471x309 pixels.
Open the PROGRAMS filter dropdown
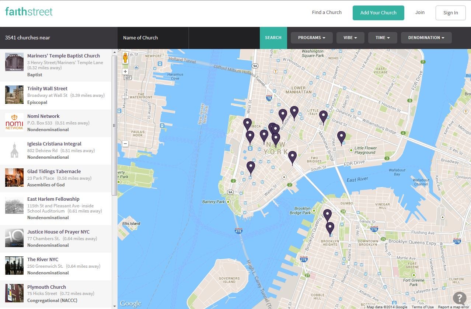pyautogui.click(x=311, y=37)
